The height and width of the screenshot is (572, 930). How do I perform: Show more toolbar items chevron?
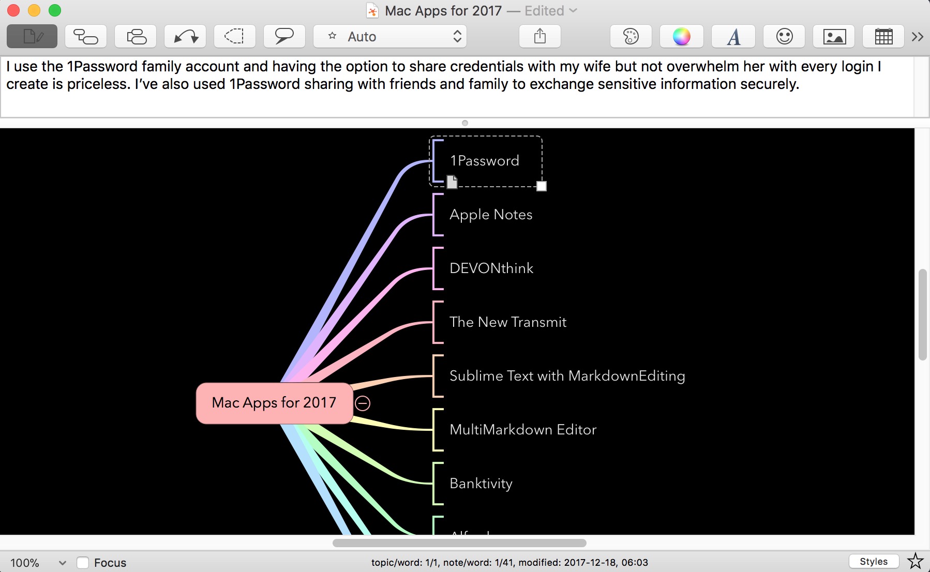pyautogui.click(x=918, y=36)
